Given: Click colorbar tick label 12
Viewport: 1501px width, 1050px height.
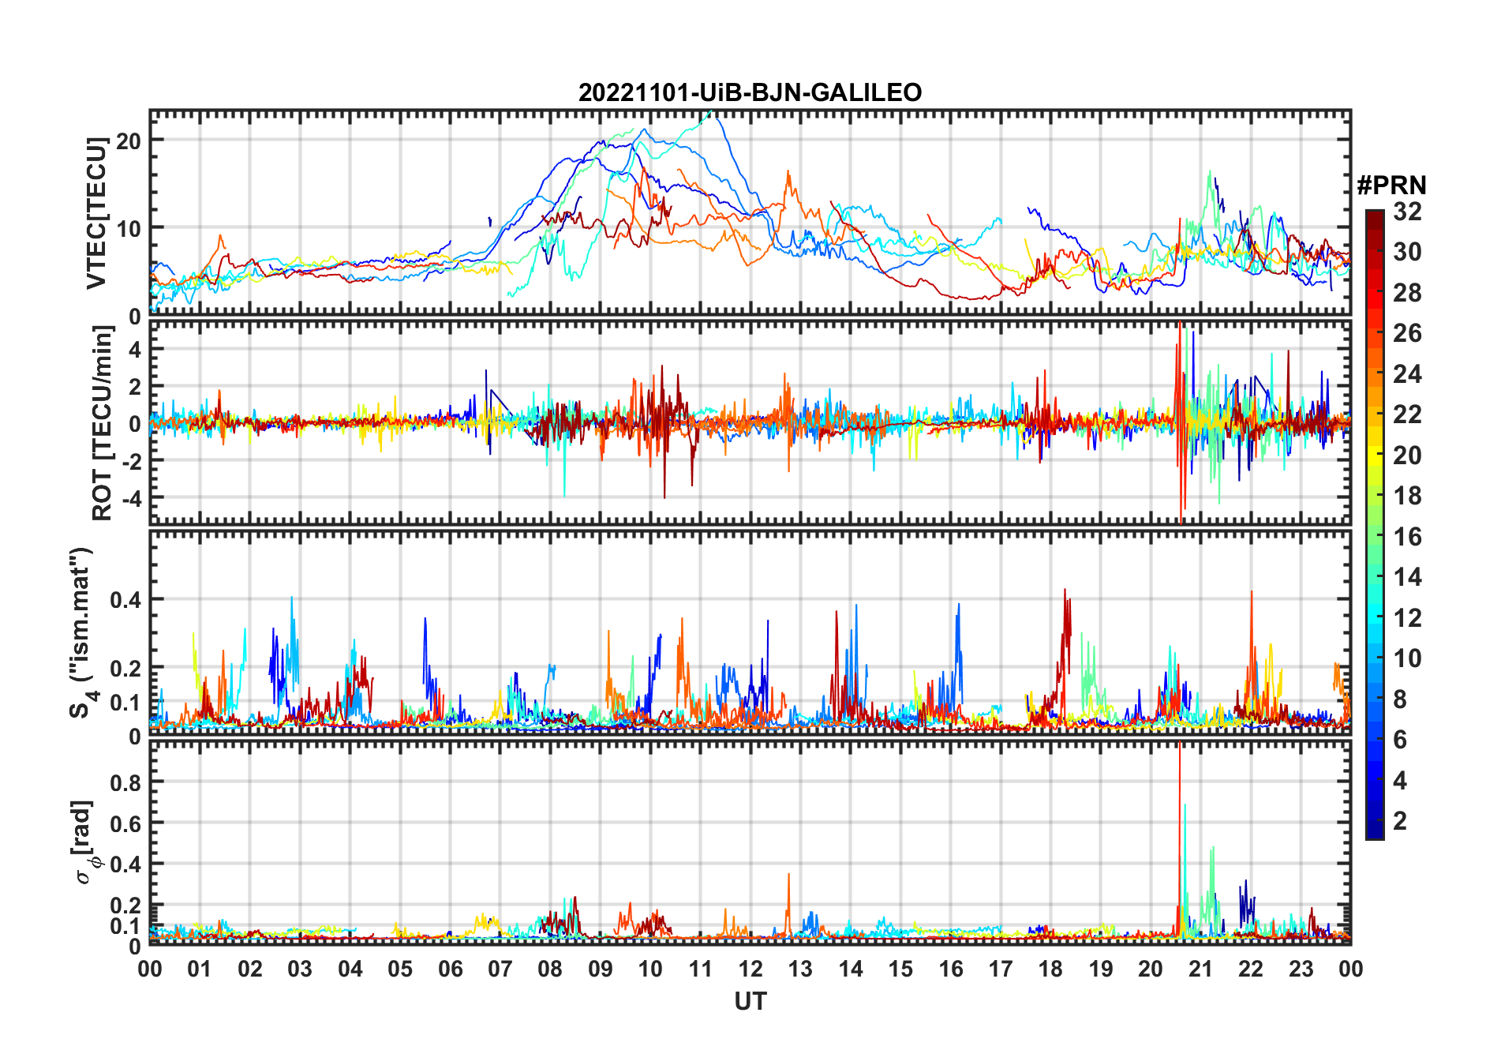Looking at the screenshot, I should tap(1407, 618).
